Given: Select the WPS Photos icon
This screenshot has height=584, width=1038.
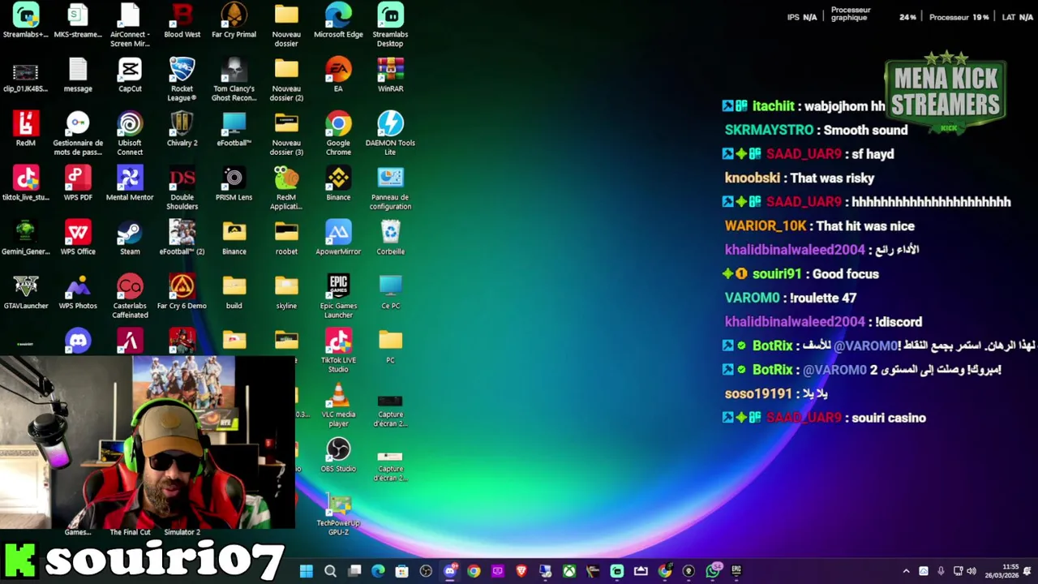Looking at the screenshot, I should coord(78,293).
